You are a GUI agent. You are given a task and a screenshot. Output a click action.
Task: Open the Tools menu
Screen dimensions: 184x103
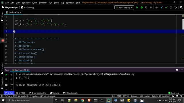56,3
